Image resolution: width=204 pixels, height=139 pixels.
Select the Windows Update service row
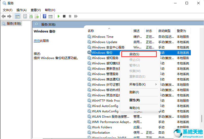click(104, 42)
